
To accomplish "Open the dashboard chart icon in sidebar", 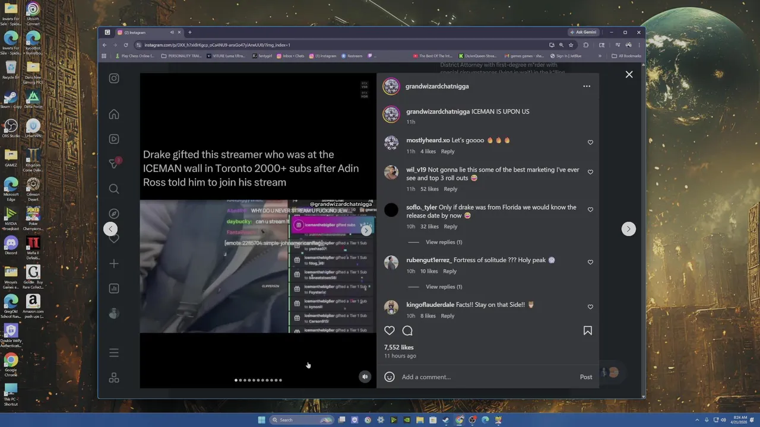I will click(x=114, y=288).
